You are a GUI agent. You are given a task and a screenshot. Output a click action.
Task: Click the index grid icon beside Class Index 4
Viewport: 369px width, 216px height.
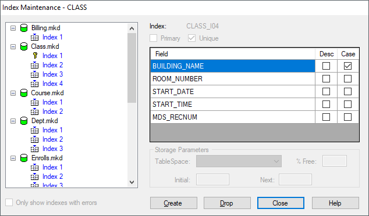click(34, 84)
